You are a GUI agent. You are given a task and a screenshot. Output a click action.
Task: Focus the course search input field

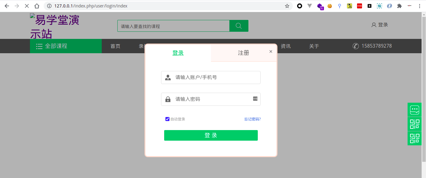(x=174, y=26)
